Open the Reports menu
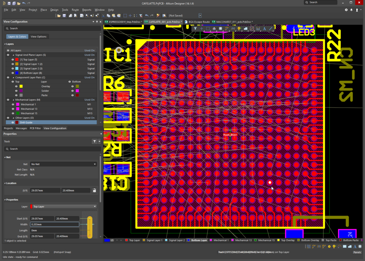The width and height of the screenshot is (365, 261). coord(87,10)
